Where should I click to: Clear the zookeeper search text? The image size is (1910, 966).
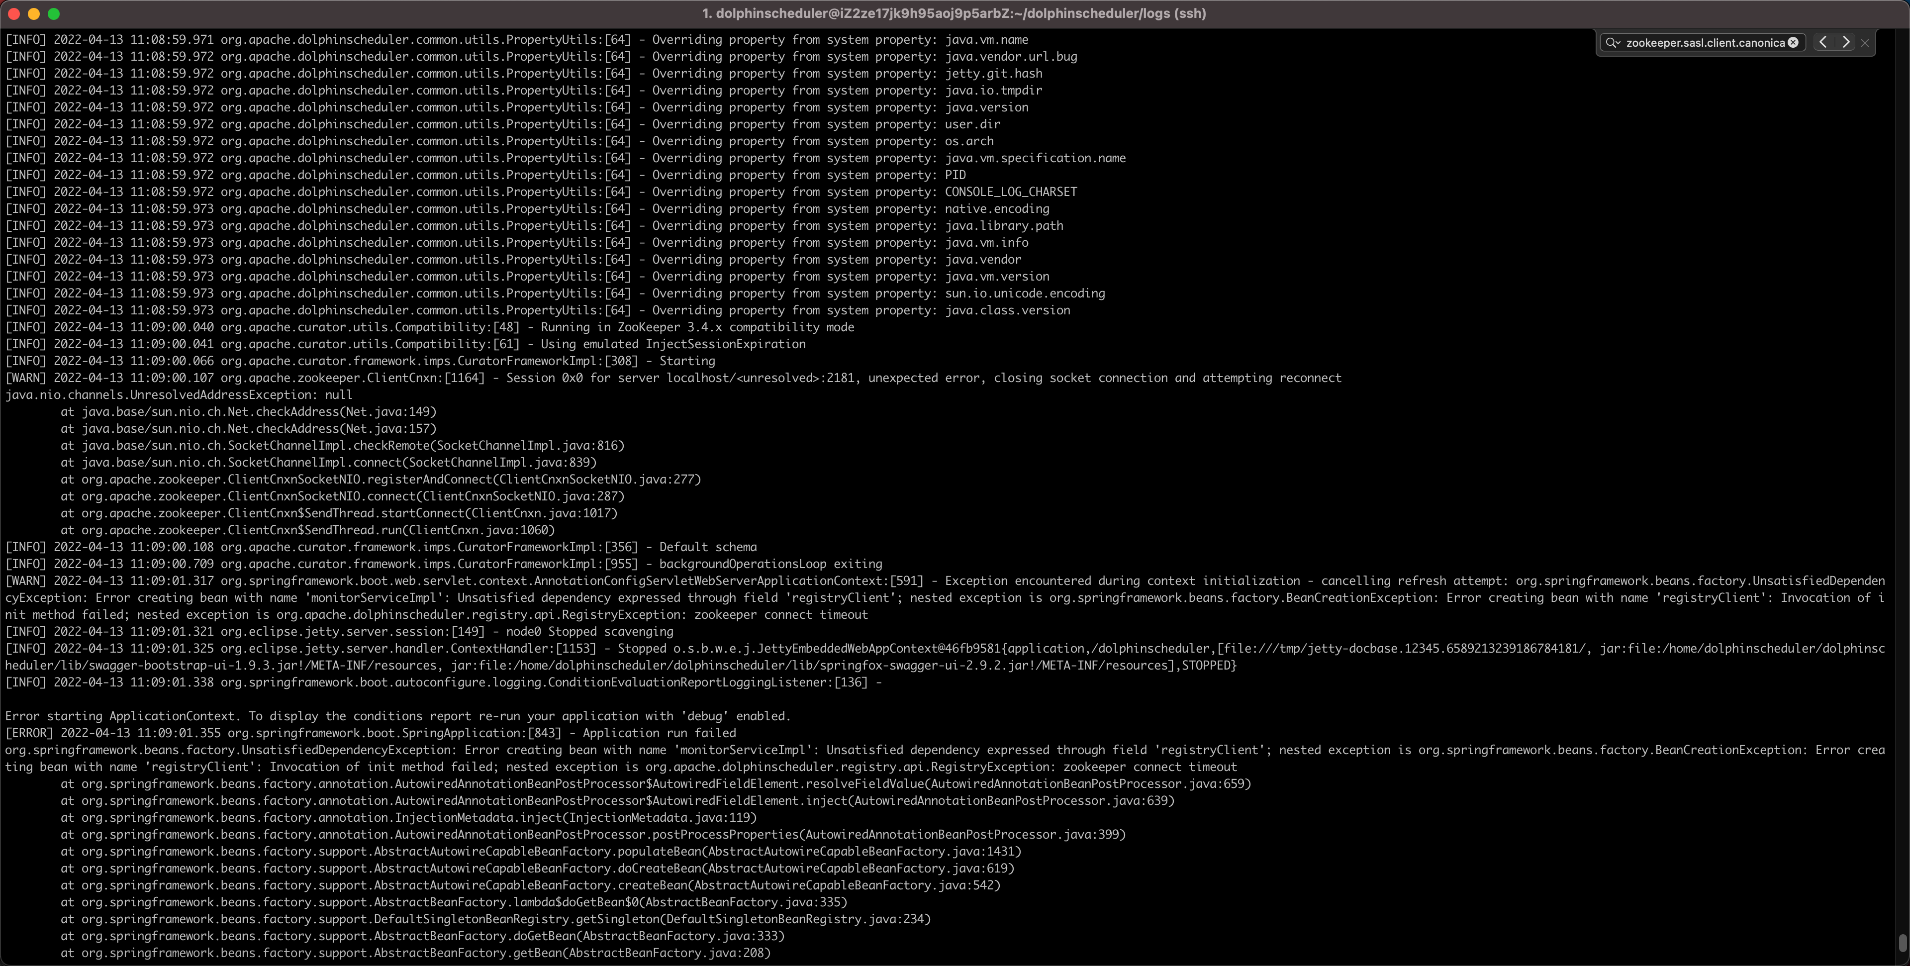[x=1793, y=43]
